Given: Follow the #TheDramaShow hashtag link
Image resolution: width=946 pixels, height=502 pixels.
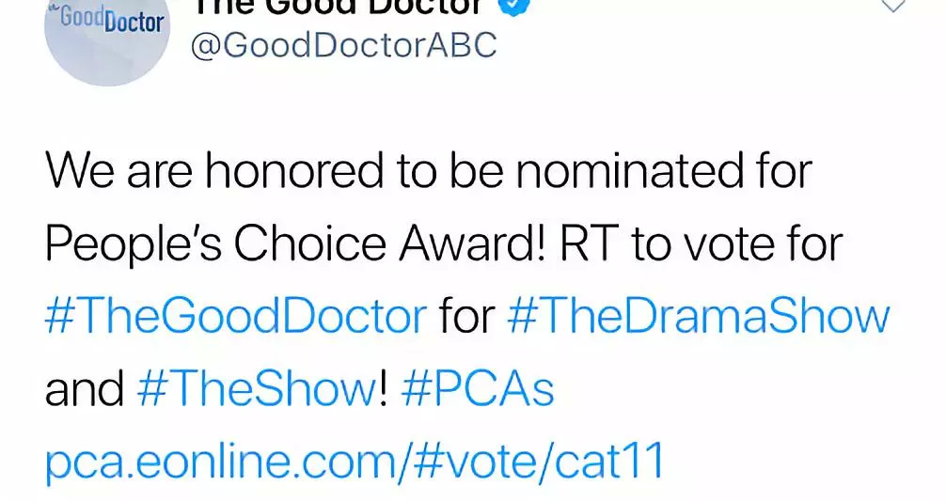Looking at the screenshot, I should 698,318.
